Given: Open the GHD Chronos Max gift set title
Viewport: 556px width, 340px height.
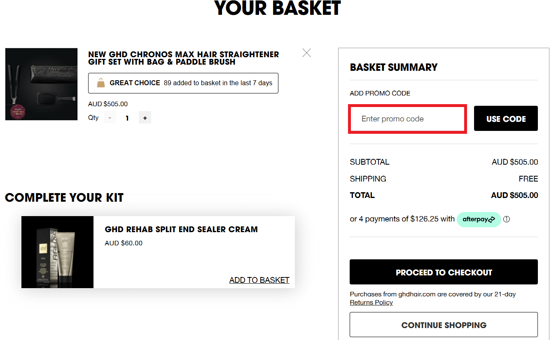Looking at the screenshot, I should 183,58.
